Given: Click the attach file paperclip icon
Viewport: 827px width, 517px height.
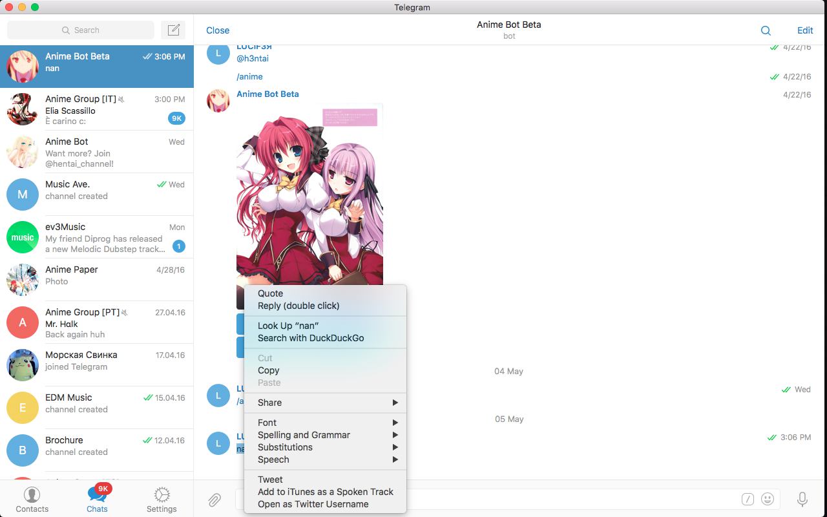Looking at the screenshot, I should [x=215, y=499].
